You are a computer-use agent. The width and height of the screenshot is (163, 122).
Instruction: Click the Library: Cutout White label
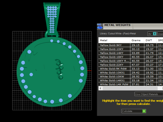tap(118, 34)
